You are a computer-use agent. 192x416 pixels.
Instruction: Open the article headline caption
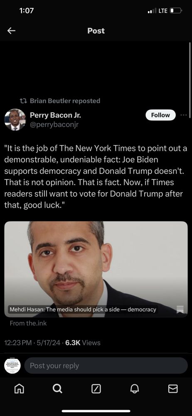[83, 310]
